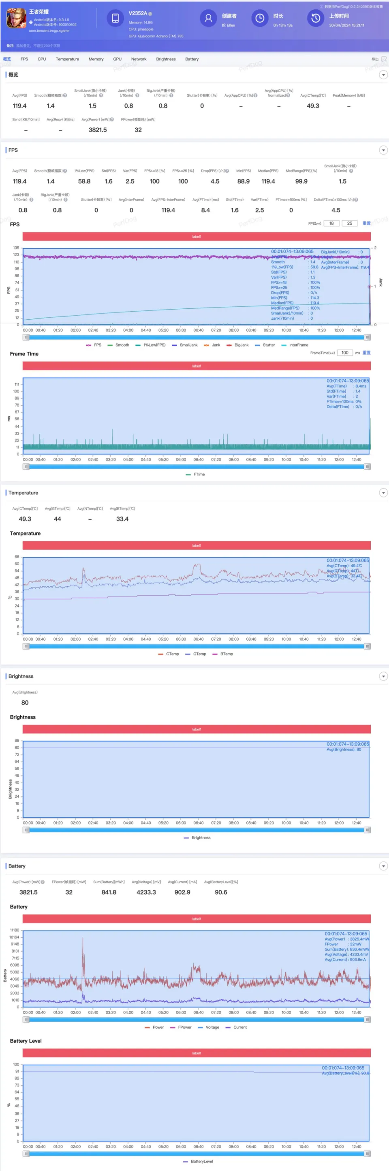The height and width of the screenshot is (1171, 389).
Task: Click the help icon beside Smooth(稳帧指数) in overview
Action: (65, 95)
